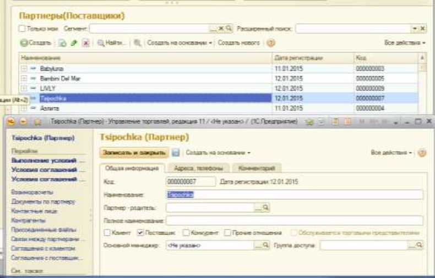
Task: Clear the Сегмент field with X icon
Action: click(221, 28)
